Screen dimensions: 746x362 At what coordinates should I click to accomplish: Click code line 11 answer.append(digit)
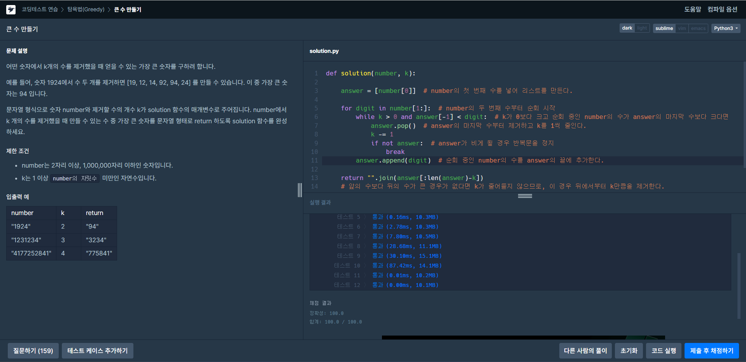(x=532, y=161)
